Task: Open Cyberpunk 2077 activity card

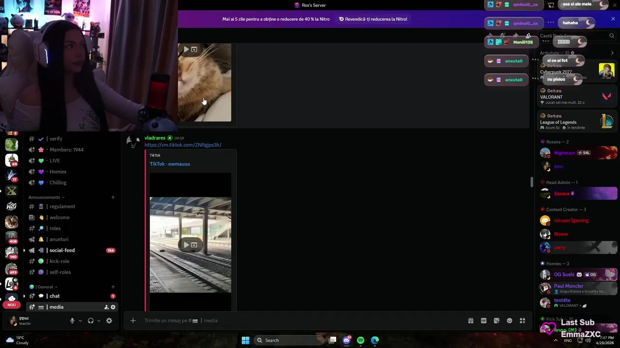Action: (x=577, y=71)
